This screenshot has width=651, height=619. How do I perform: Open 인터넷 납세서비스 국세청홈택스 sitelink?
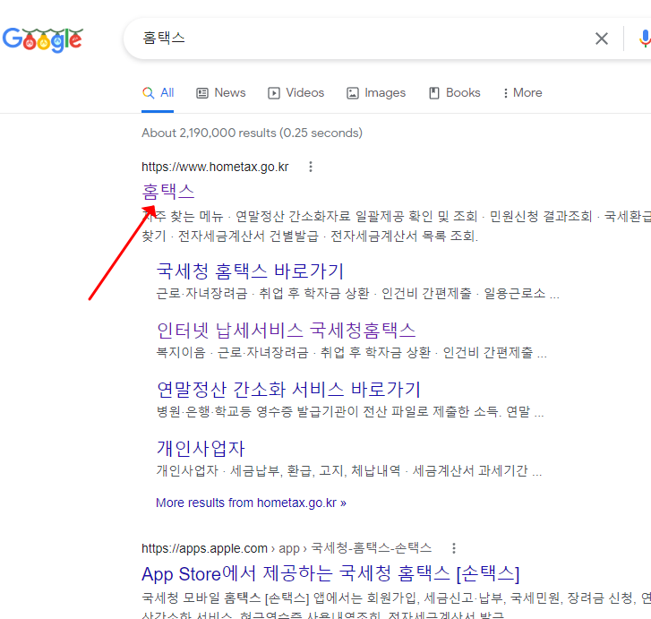[x=286, y=331]
